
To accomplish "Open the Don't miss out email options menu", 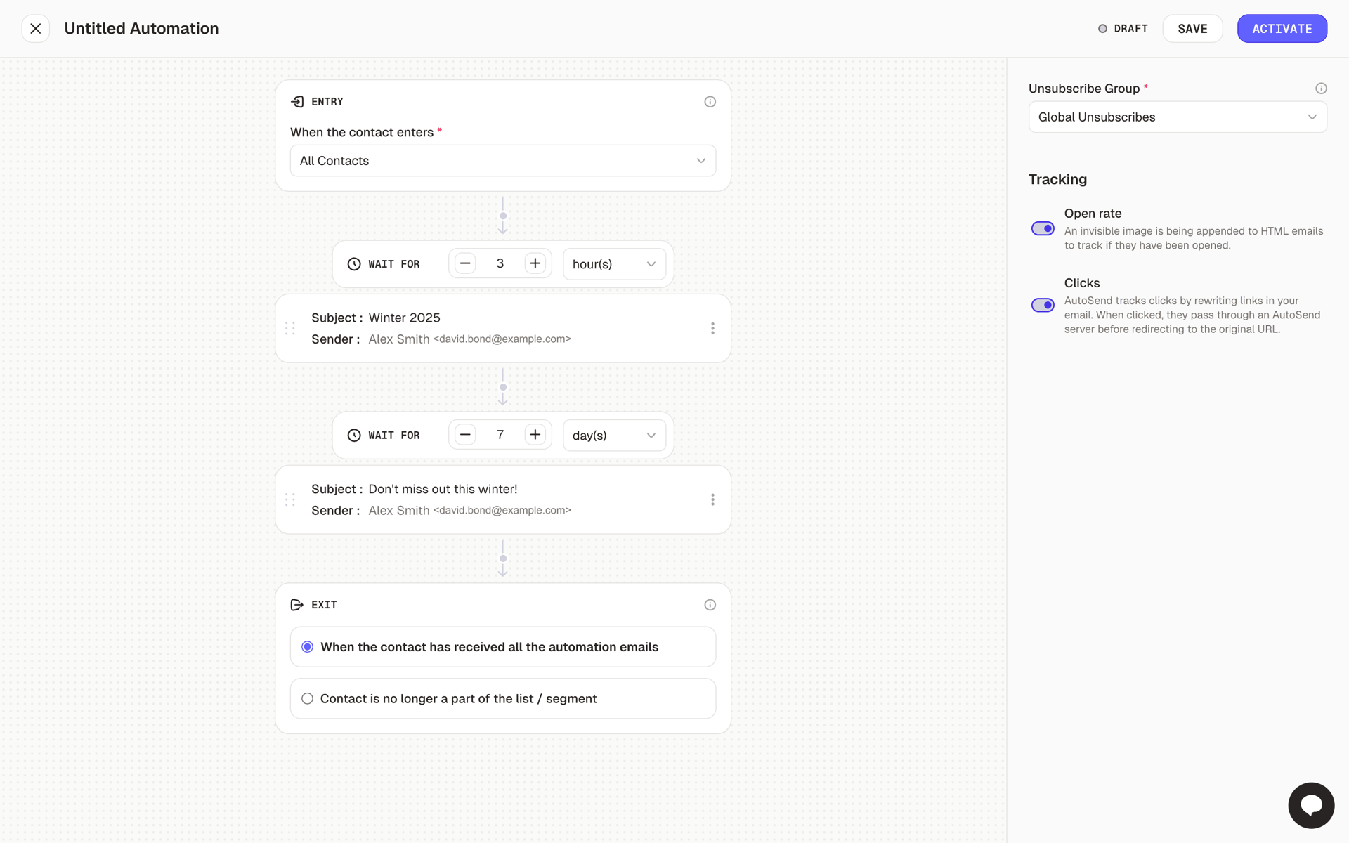I will [x=712, y=499].
